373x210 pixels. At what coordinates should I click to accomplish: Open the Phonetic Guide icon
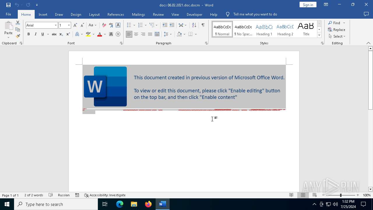[111, 25]
